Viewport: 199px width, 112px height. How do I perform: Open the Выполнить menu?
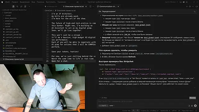(51, 2)
